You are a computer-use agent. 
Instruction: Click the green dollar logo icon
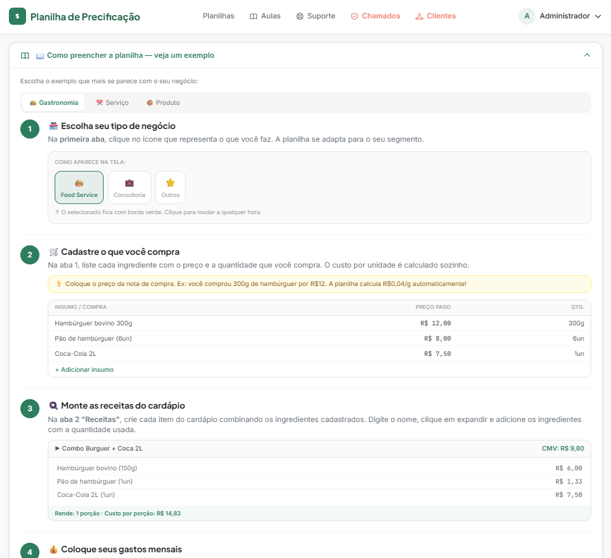[17, 17]
